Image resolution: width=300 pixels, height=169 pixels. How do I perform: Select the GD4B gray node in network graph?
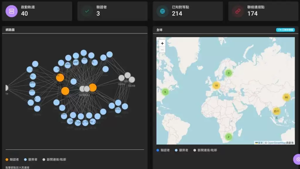coord(132,80)
